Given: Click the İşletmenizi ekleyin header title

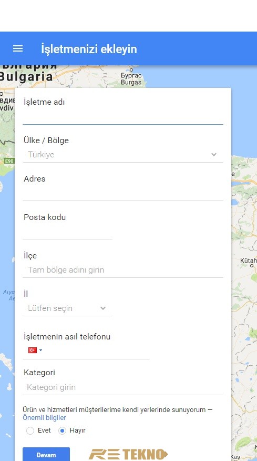Looking at the screenshot, I should 89,49.
